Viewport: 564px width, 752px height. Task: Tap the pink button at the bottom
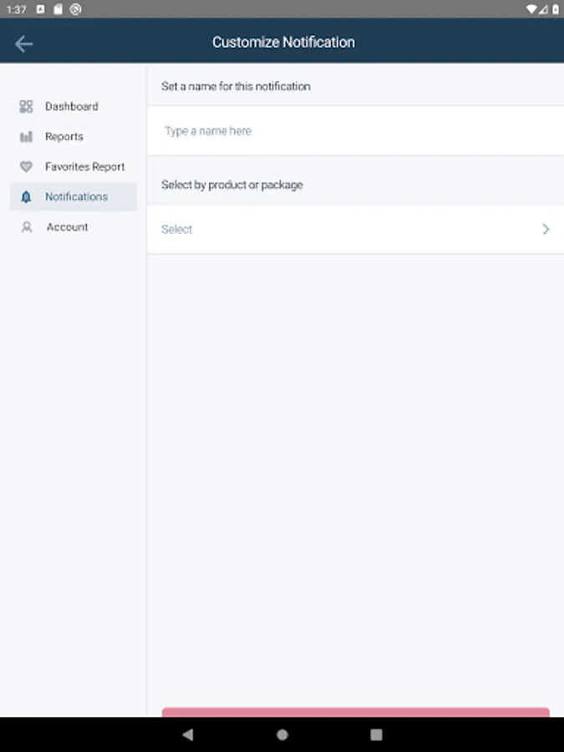355,712
